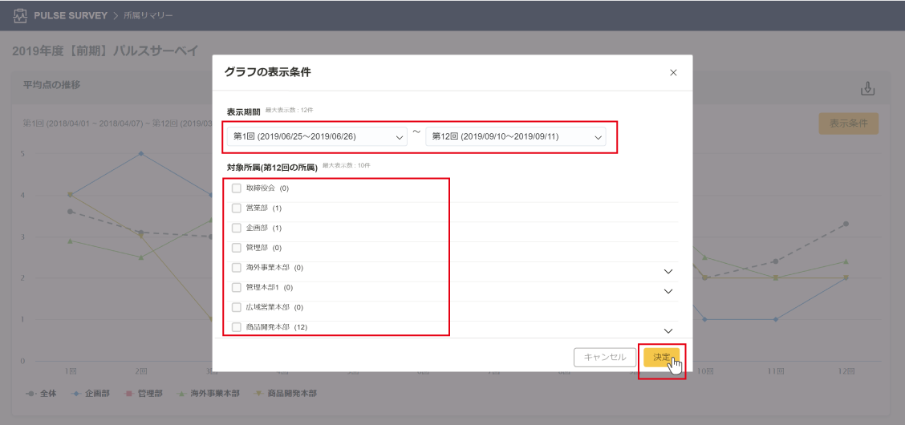This screenshot has height=425, width=905.
Task: Click the download icon above the chart
Action: click(x=867, y=89)
